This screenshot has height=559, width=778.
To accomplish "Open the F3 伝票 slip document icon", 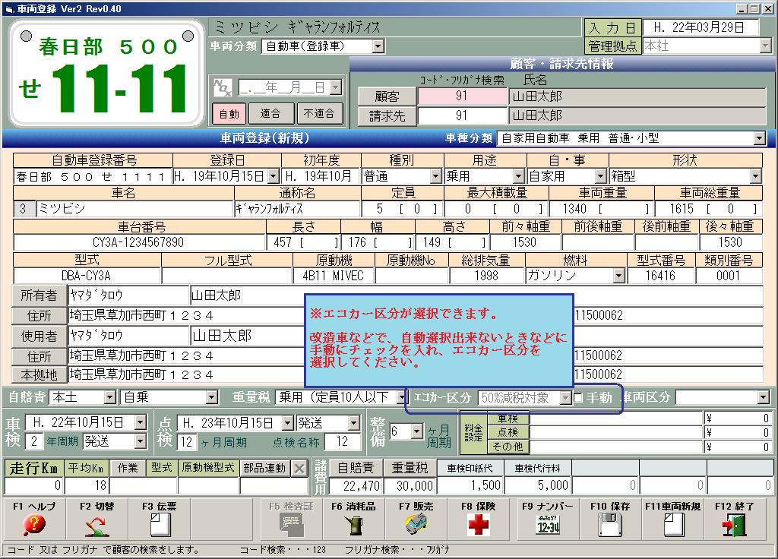I will coord(159,524).
